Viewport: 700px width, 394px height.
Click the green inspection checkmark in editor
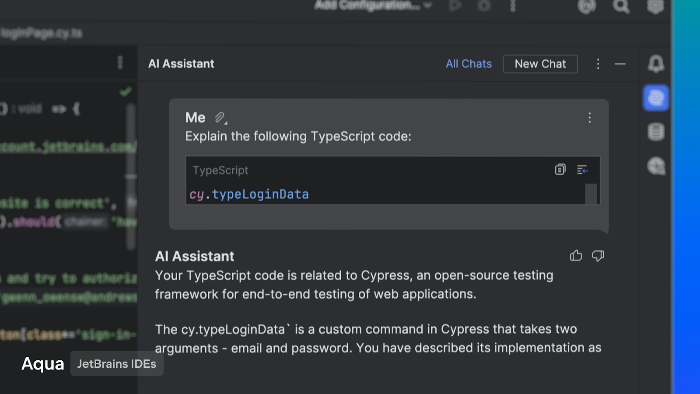point(126,91)
